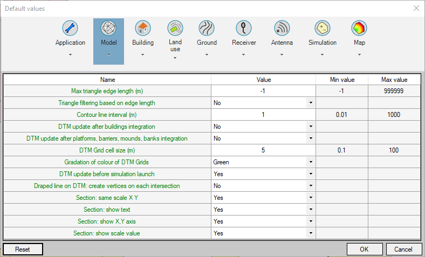This screenshot has width=425, height=257.
Task: Open Gradation of colour of DTM Grids dropdown
Action: coord(311,162)
